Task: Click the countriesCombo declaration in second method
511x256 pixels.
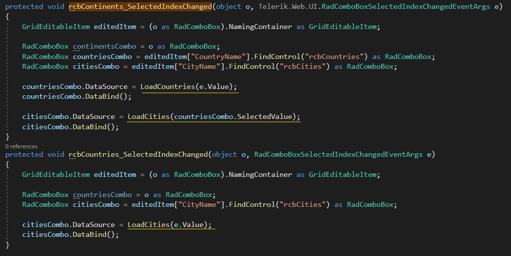Action: pos(102,195)
